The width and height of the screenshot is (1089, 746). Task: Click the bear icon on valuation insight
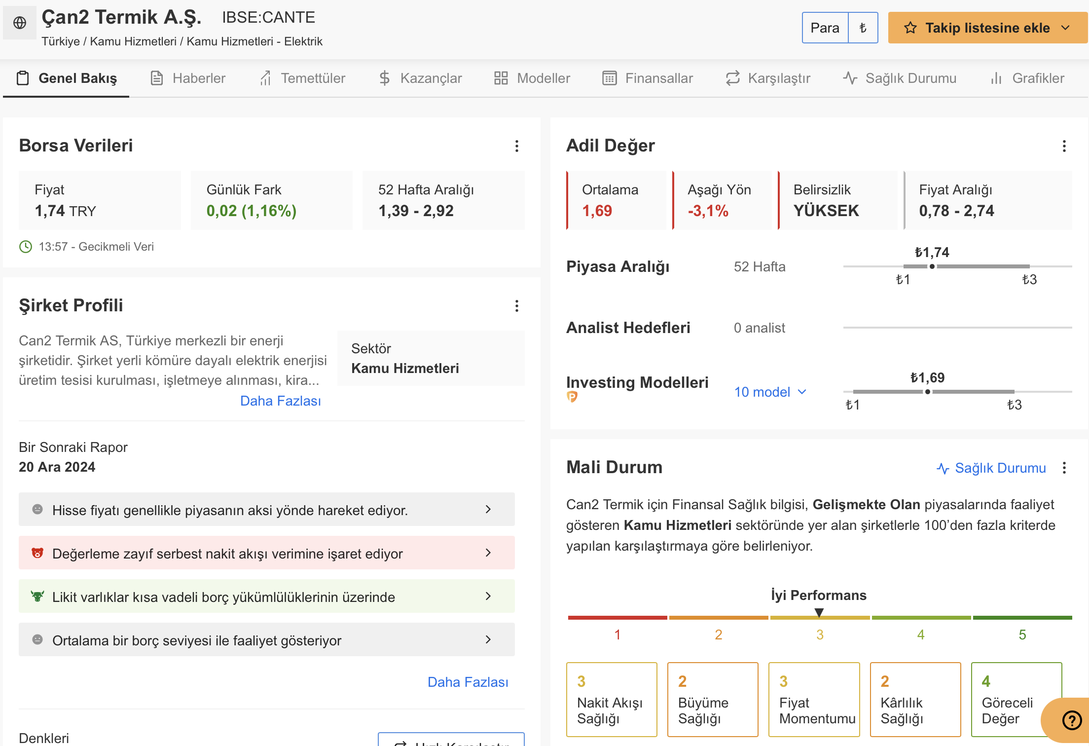(37, 553)
